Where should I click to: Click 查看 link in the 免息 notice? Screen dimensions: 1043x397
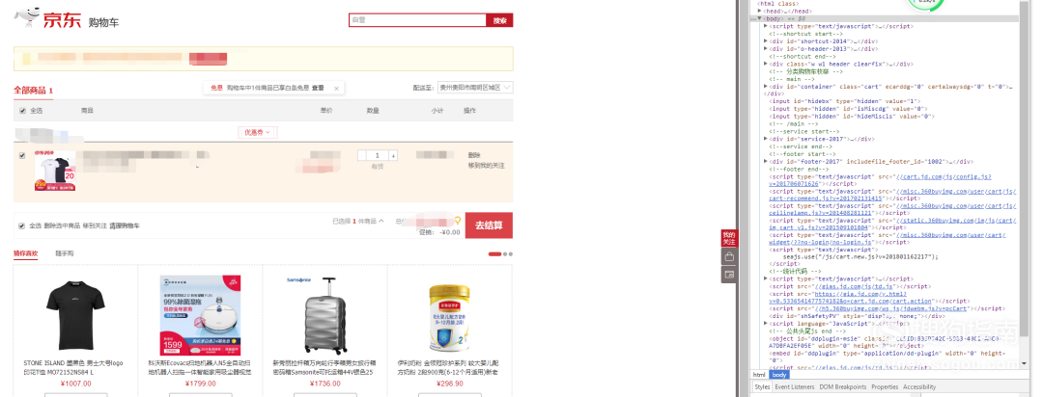coord(318,89)
